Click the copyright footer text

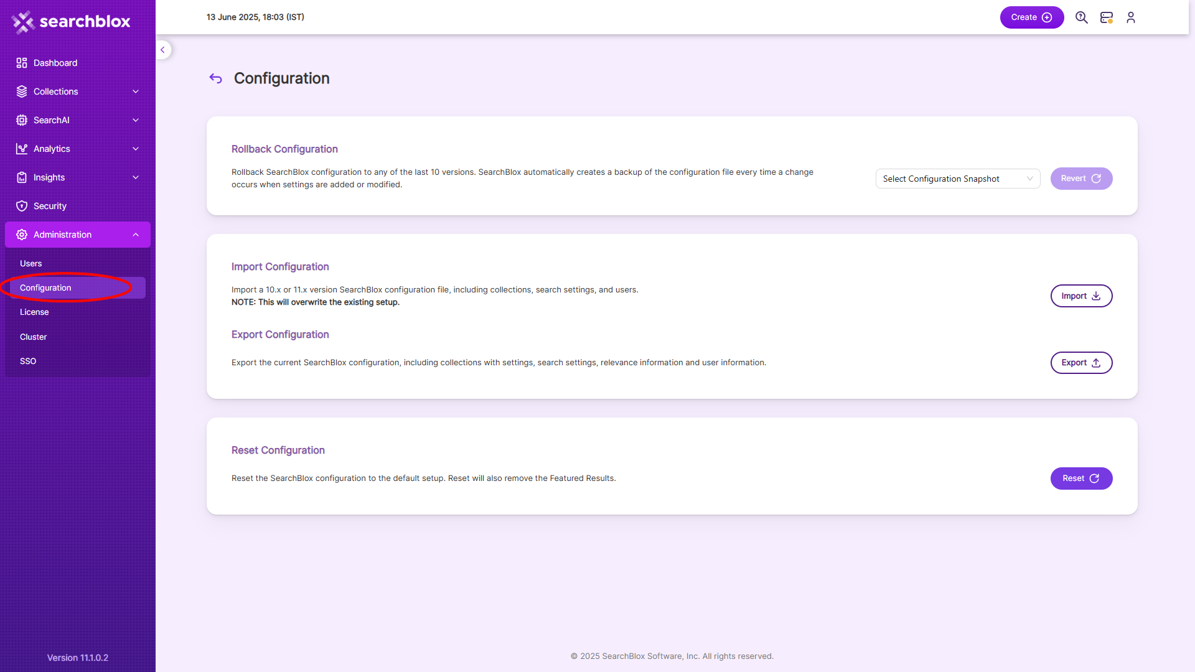[x=672, y=656]
